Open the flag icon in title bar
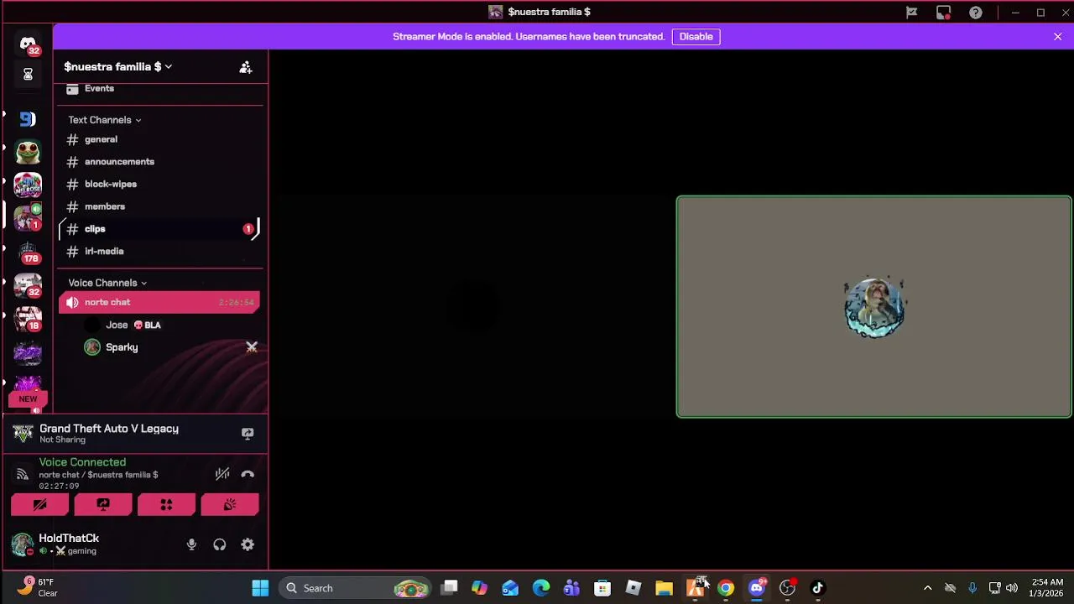 tap(911, 13)
